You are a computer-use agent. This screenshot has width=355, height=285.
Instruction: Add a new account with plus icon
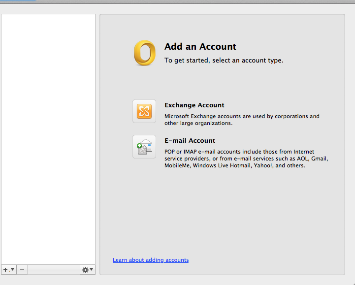(x=5, y=270)
